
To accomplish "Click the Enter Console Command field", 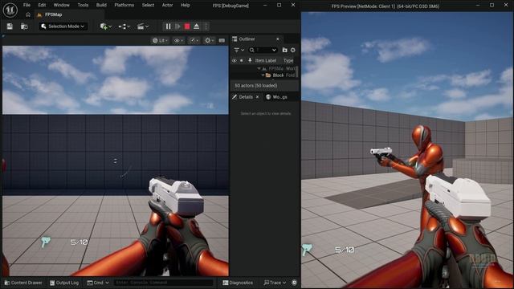I will point(163,283).
